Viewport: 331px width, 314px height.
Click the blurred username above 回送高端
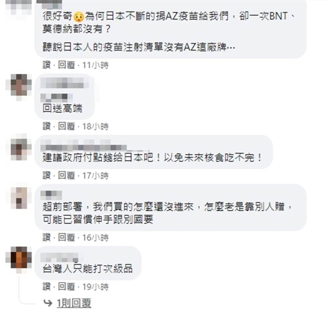pyautogui.click(x=64, y=83)
